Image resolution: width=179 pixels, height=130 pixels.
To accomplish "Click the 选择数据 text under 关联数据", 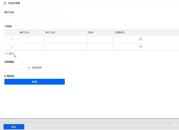I will click(x=37, y=67).
